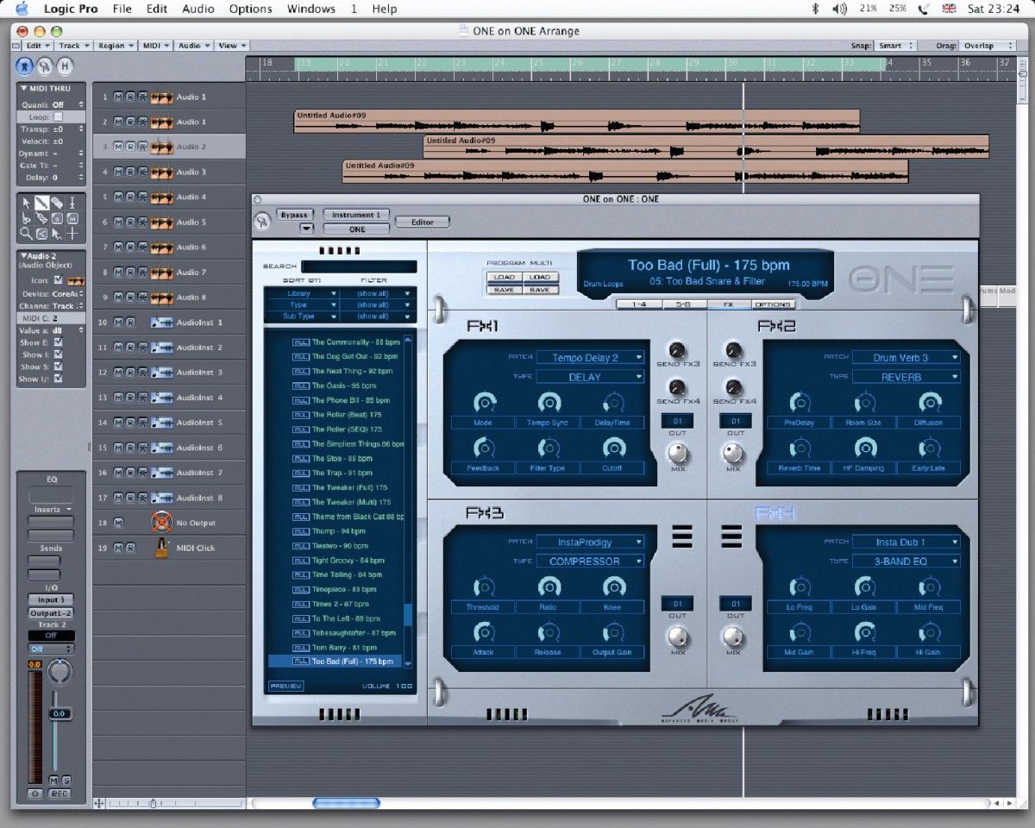Image resolution: width=1035 pixels, height=828 pixels.
Task: Record-enable the AudioInst 1 track
Action: click(x=130, y=323)
